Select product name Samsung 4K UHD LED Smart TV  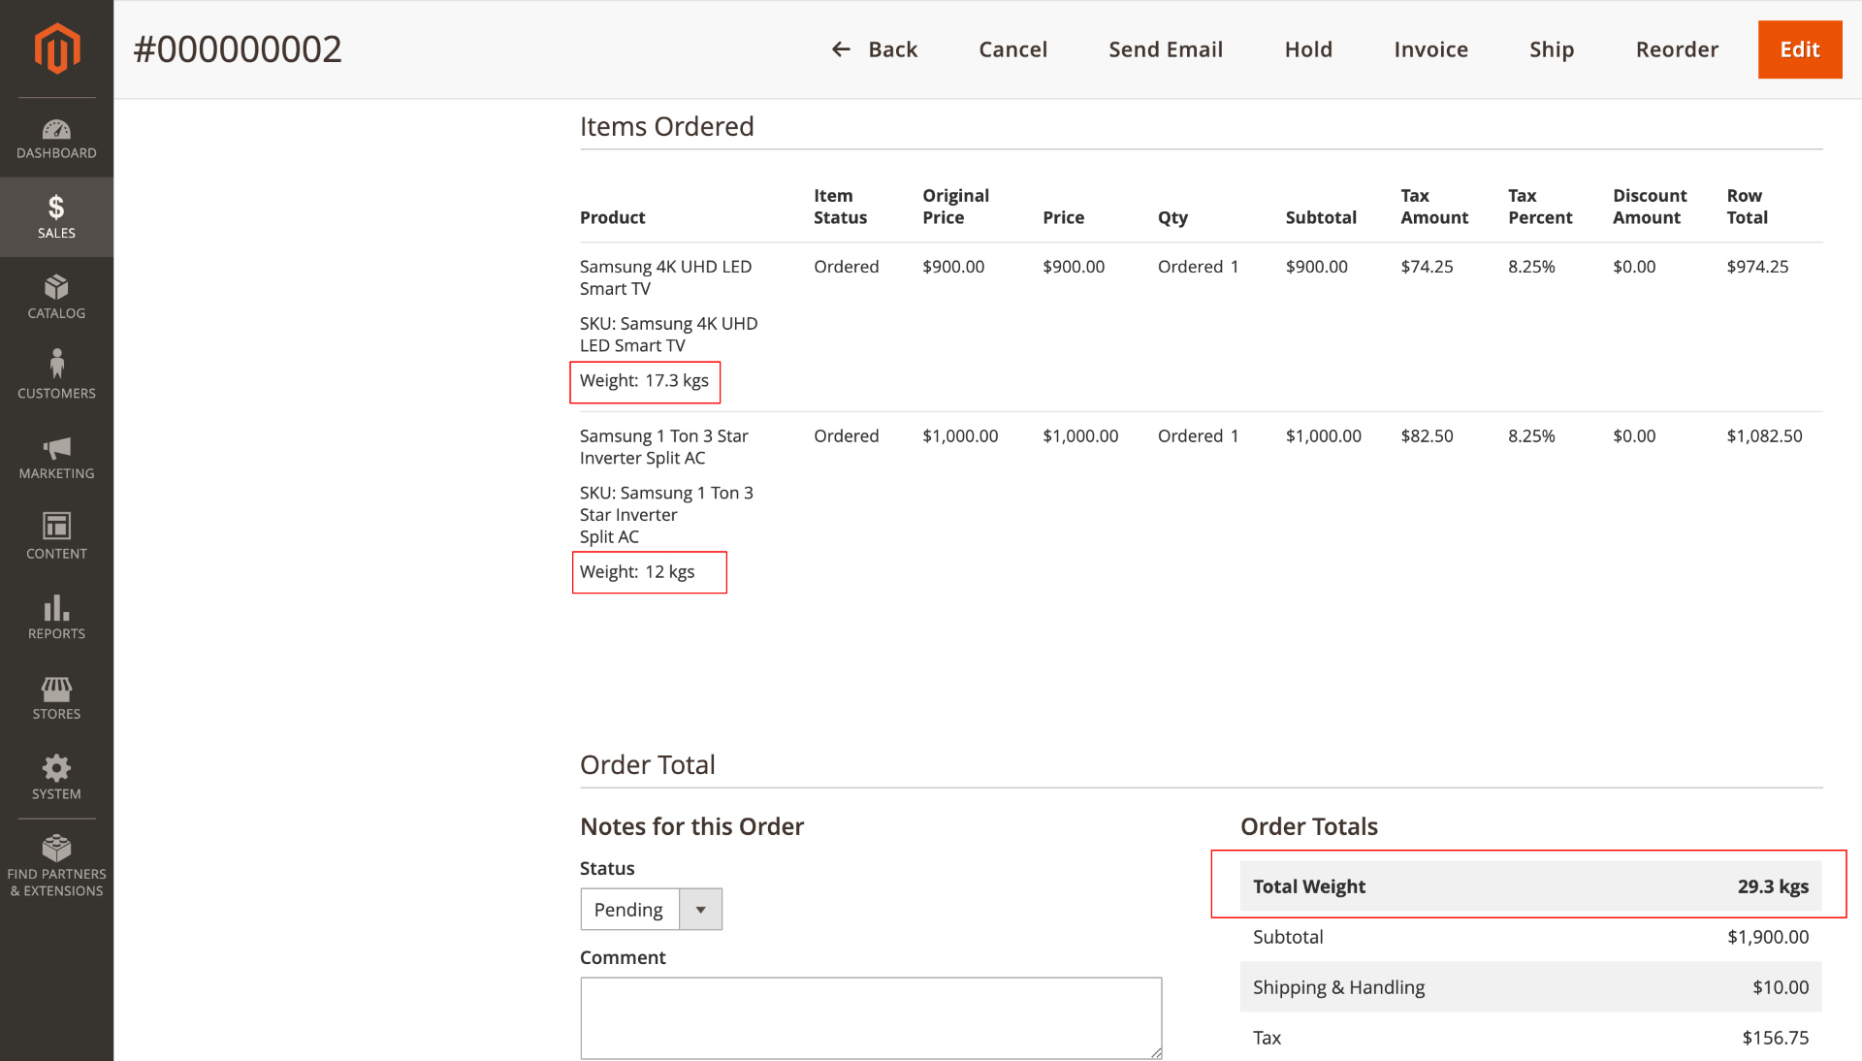click(x=665, y=277)
